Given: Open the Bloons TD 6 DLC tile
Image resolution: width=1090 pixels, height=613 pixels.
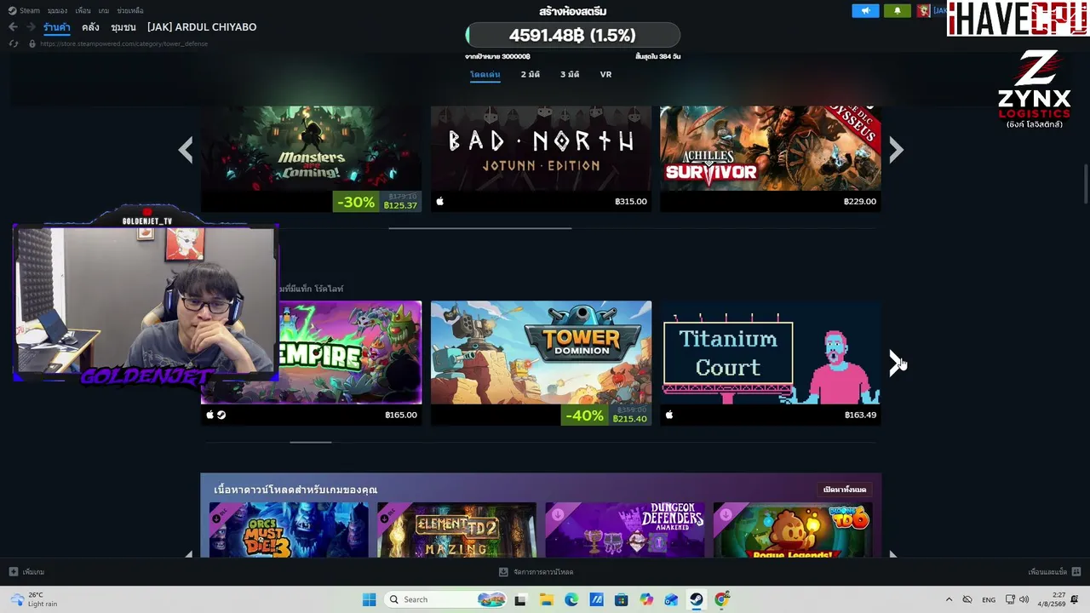Looking at the screenshot, I should pyautogui.click(x=793, y=530).
